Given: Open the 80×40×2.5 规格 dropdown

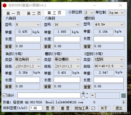Looking at the screenshot, I should point(109,66).
